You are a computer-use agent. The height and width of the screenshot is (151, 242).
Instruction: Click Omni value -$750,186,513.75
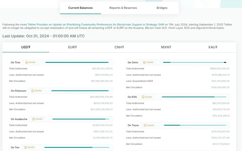(220, 75)
